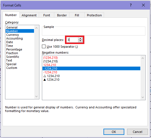Screen dimensions: 151x138
Task: Decrease decimal places with down arrow
Action: 80,41
